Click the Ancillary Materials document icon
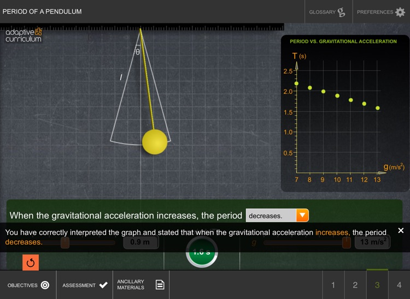This screenshot has height=299, width=410. pyautogui.click(x=160, y=284)
